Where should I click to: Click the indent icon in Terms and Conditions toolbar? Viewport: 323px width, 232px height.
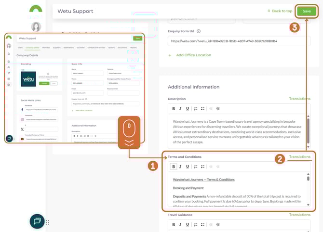(218, 167)
